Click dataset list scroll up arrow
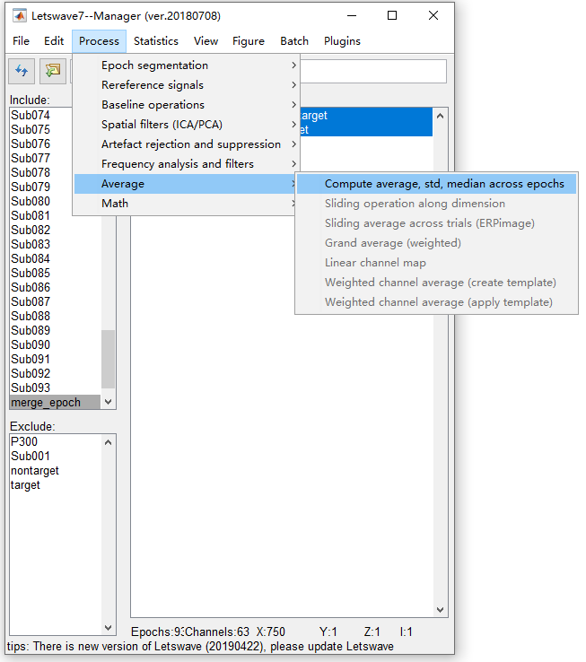 point(440,116)
